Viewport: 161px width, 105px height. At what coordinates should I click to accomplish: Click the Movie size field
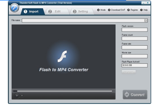135,56
